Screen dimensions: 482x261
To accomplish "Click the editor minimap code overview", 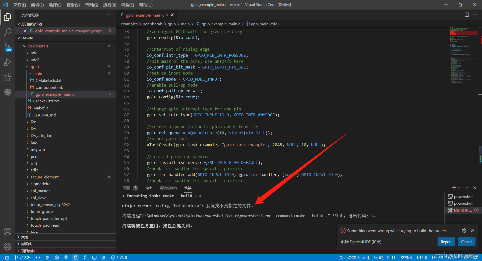I will pos(463,55).
